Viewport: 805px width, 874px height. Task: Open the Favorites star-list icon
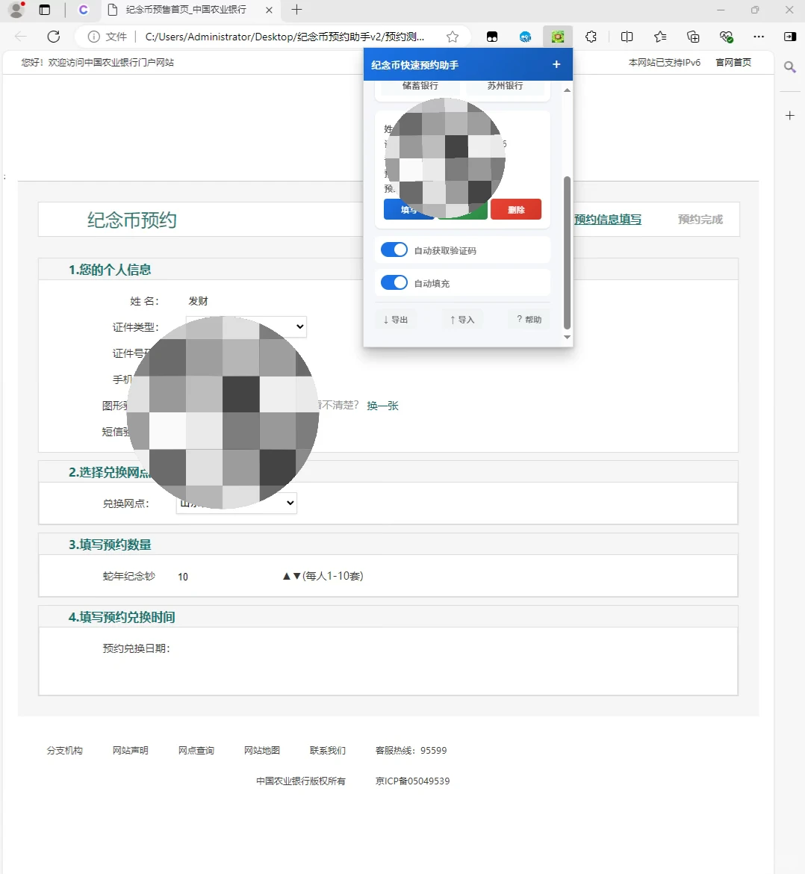click(x=660, y=37)
